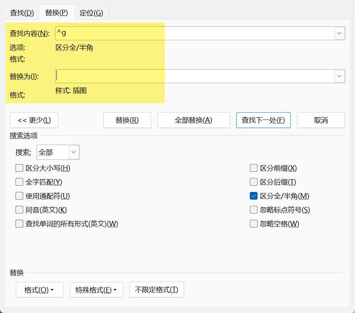
Task: Select the 替换(P) tab
Action: [56, 12]
